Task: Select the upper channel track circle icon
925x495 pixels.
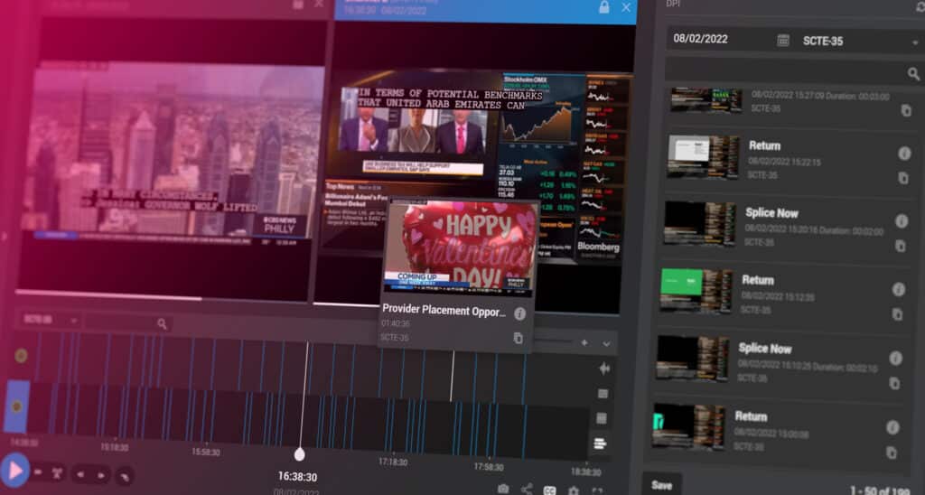Action: [x=21, y=355]
